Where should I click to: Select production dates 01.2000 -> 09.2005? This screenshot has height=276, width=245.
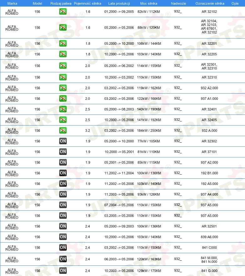pos(119,12)
